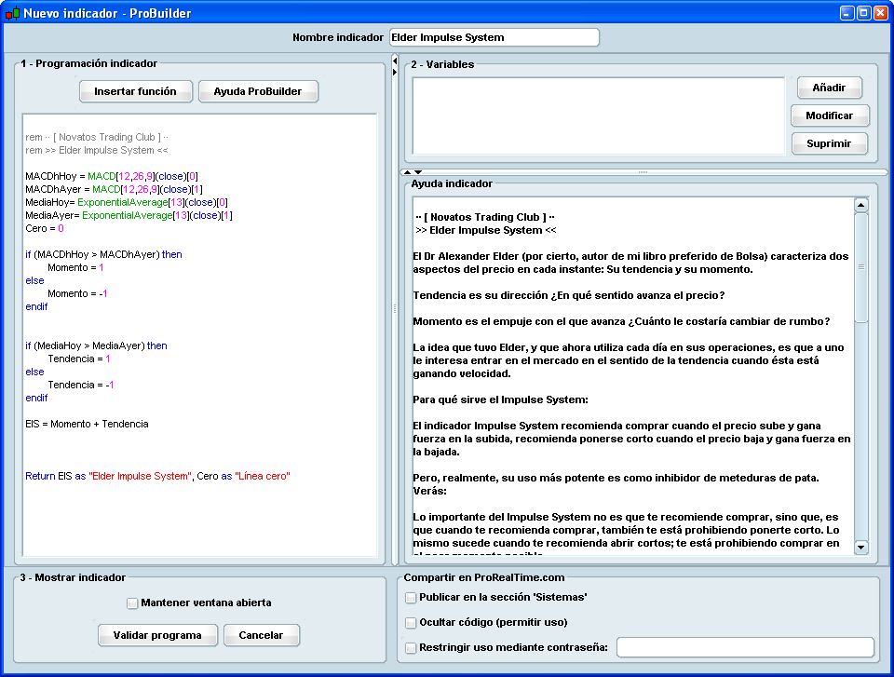The height and width of the screenshot is (677, 894).
Task: Focus the Nombre indicador text field
Action: (494, 37)
